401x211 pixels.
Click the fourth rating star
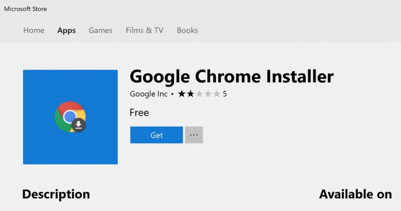pos(208,94)
